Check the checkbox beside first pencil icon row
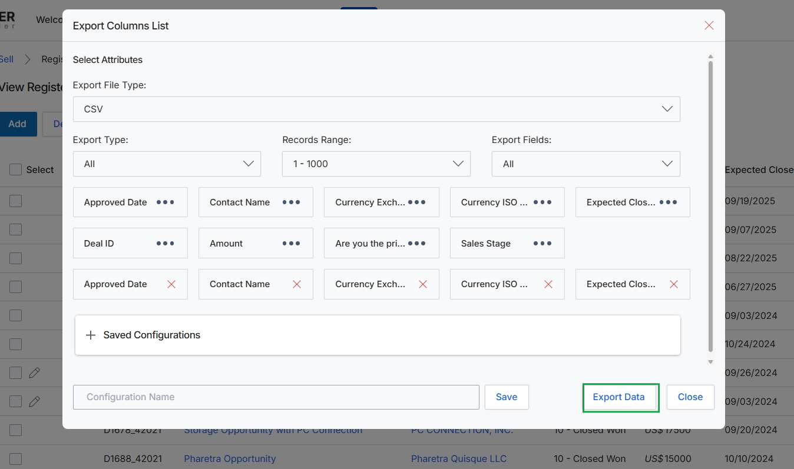The image size is (794, 469). 15,372
